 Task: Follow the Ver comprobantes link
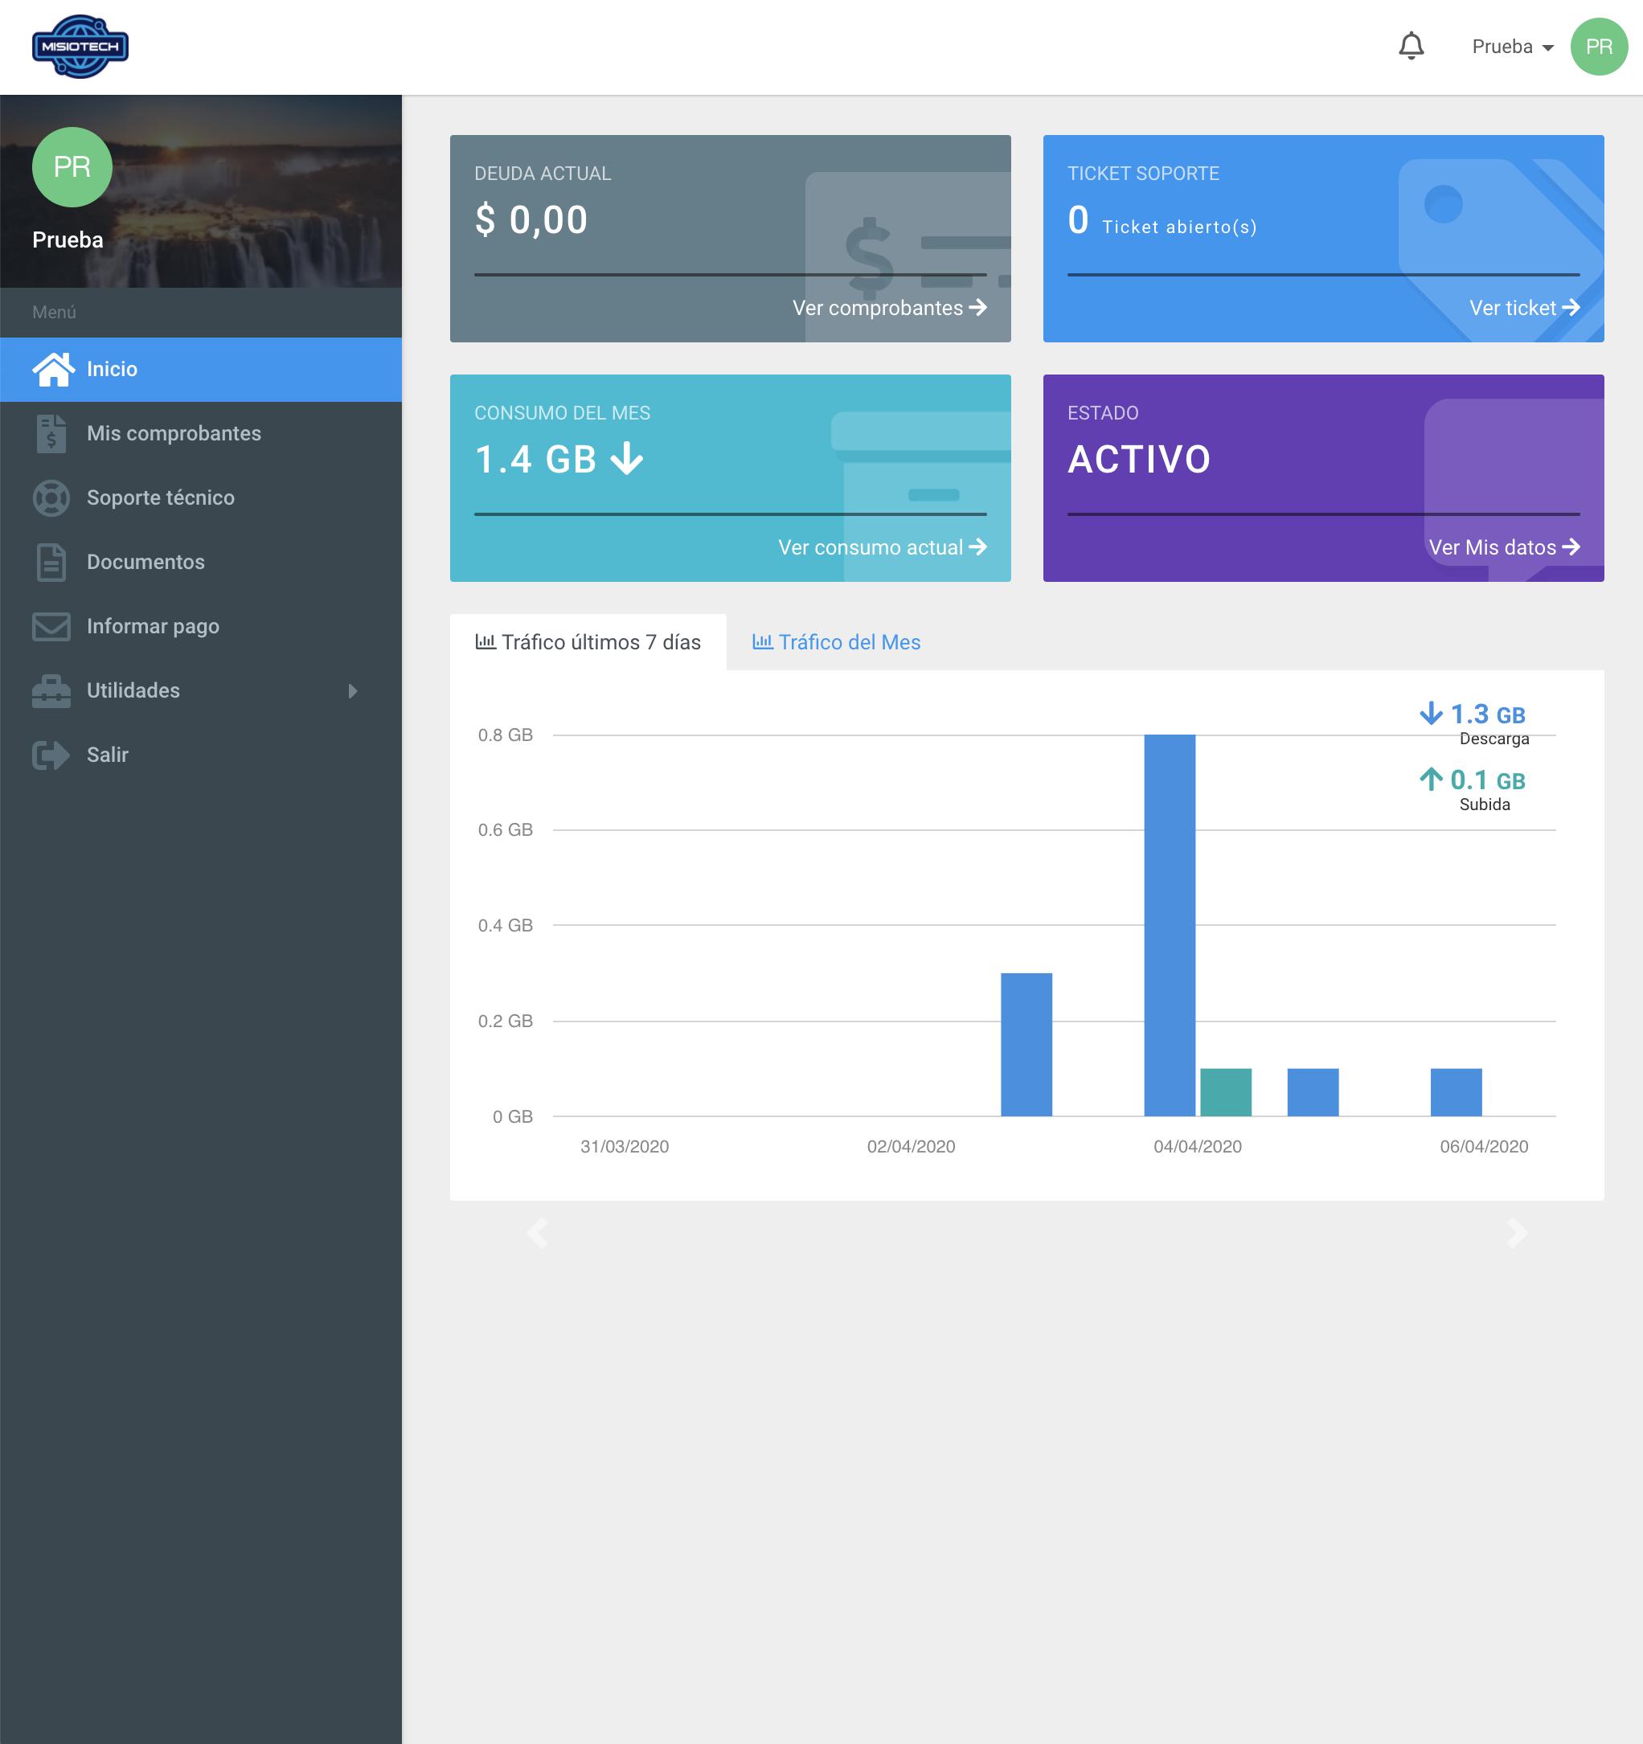(890, 308)
